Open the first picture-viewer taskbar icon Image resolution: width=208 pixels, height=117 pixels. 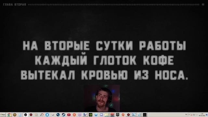[x=134, y=115]
